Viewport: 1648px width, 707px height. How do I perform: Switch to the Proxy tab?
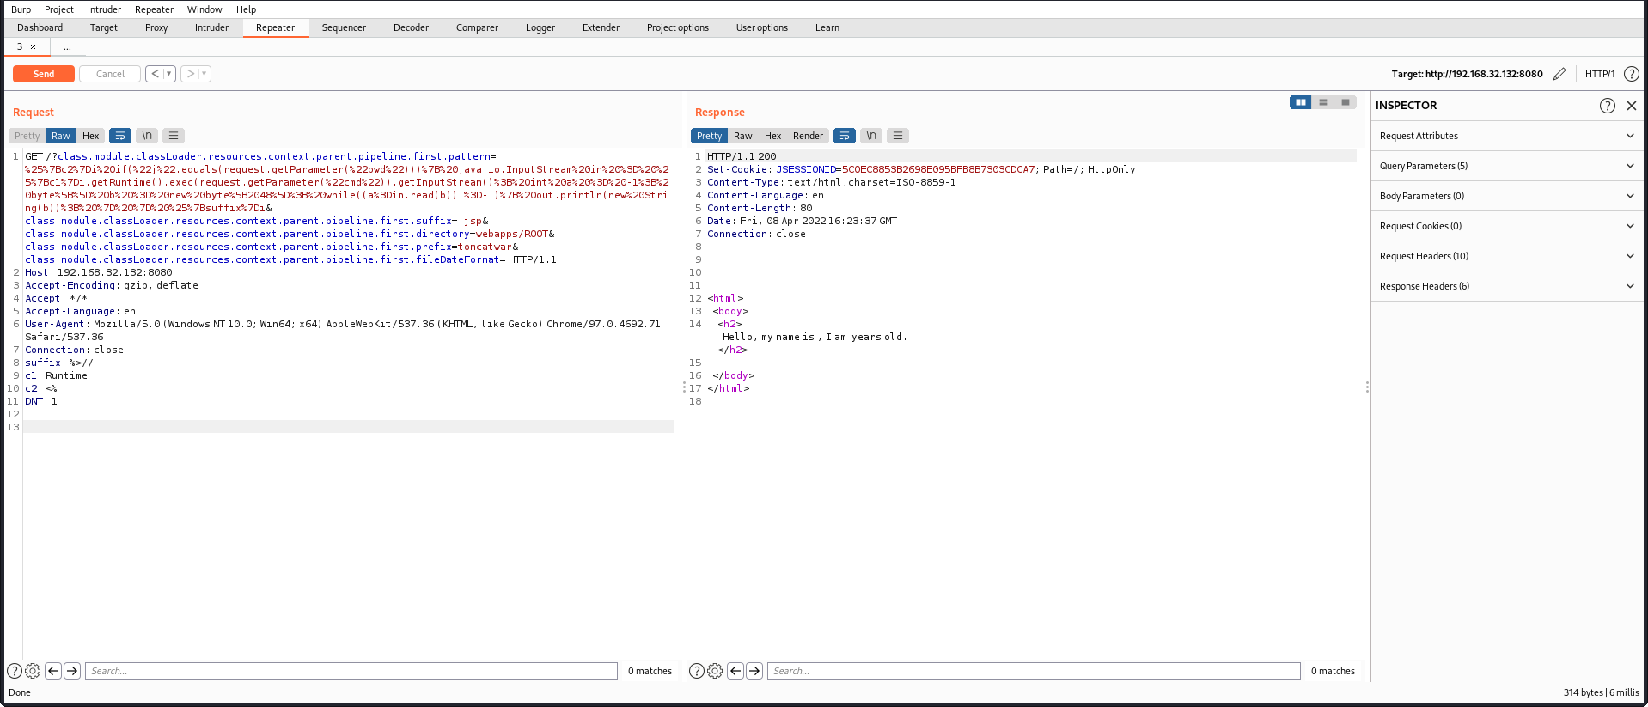pos(156,27)
